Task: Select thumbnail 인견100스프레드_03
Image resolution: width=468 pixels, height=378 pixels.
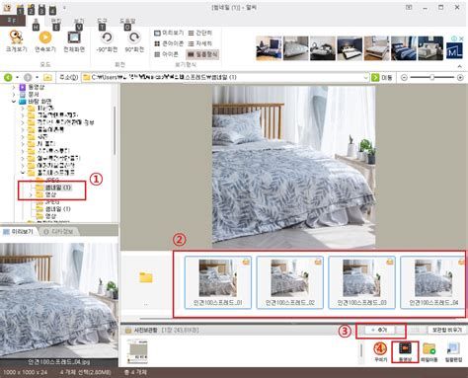Action: point(361,282)
